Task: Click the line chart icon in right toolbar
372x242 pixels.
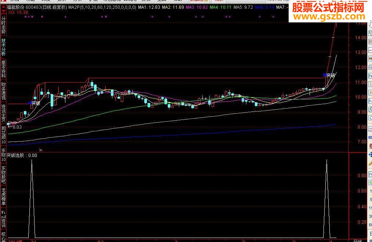Action: point(370,50)
